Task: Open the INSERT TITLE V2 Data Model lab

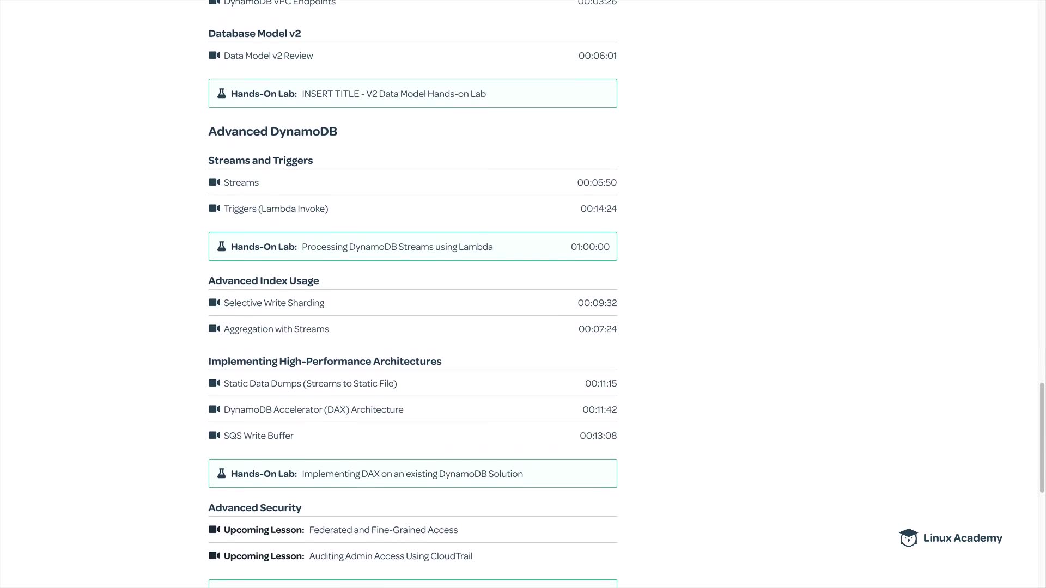Action: tap(393, 94)
